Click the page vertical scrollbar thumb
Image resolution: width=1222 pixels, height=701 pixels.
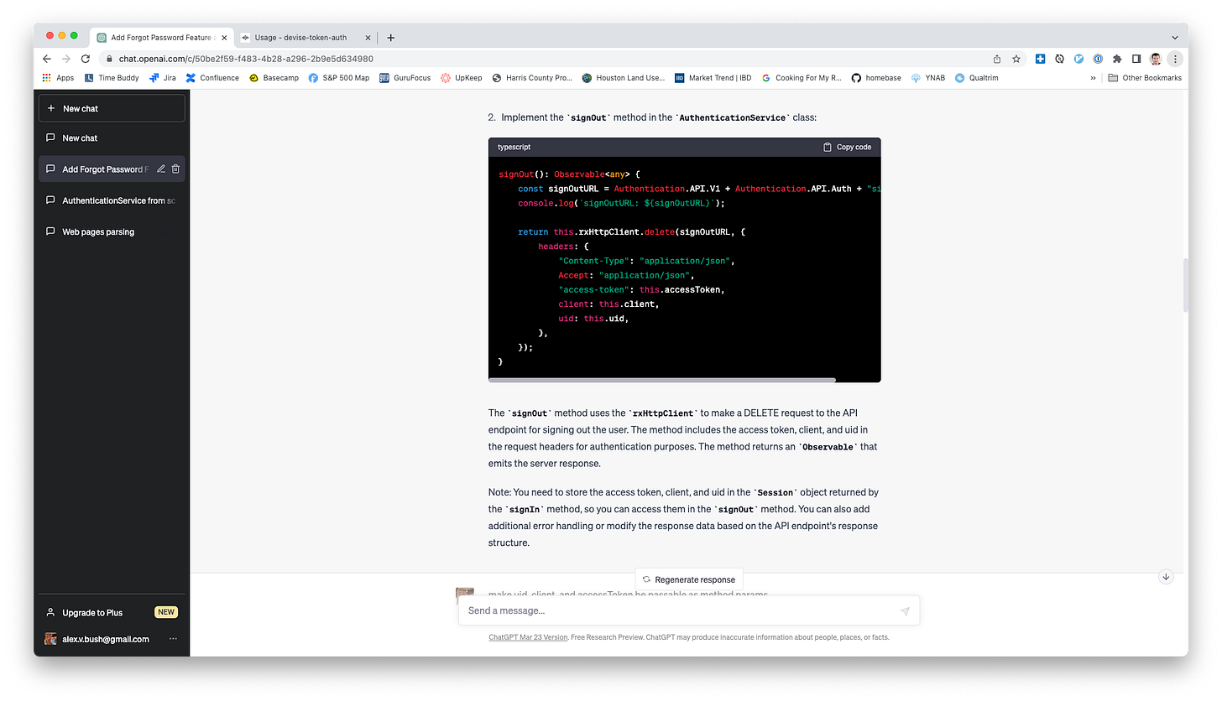tap(1185, 285)
